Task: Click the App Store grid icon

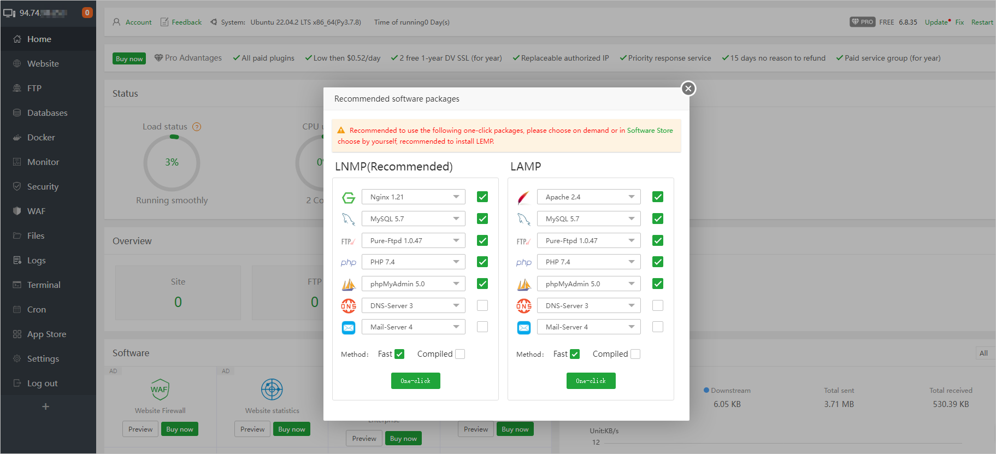Action: point(17,334)
